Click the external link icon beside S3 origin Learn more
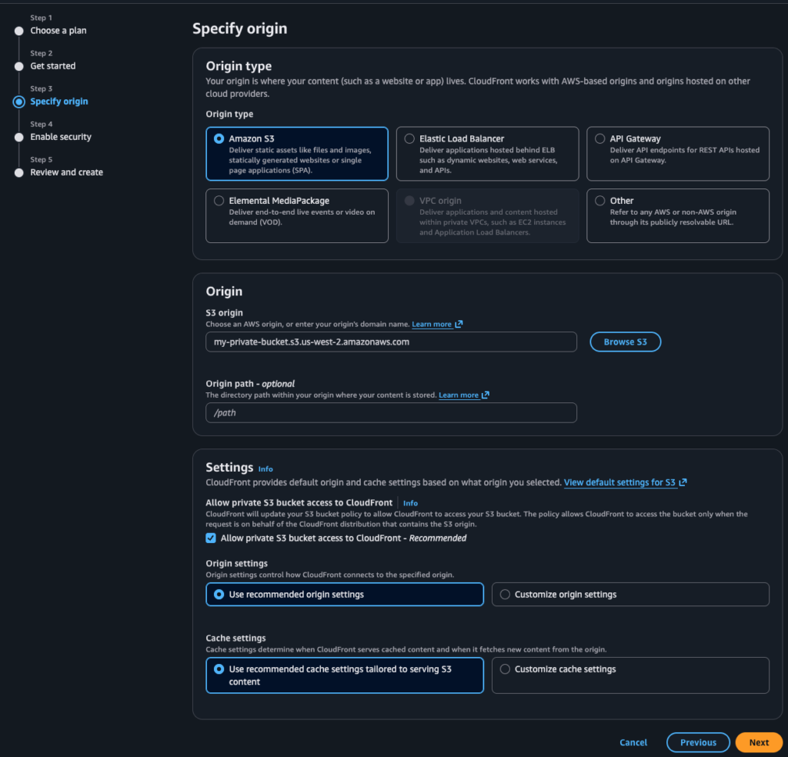The image size is (788, 757). pyautogui.click(x=459, y=324)
